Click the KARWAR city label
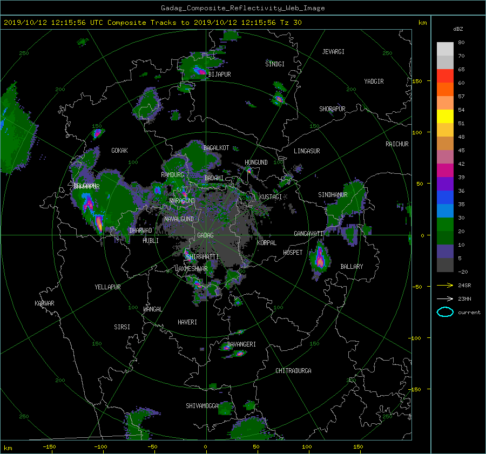The image size is (486, 454). tap(44, 303)
